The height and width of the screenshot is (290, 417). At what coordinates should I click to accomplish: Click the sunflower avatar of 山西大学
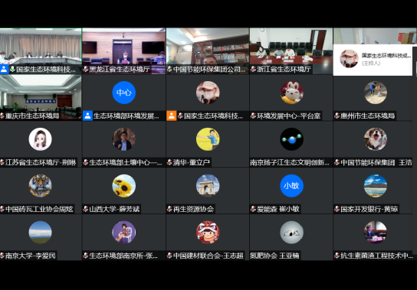tap(124, 186)
